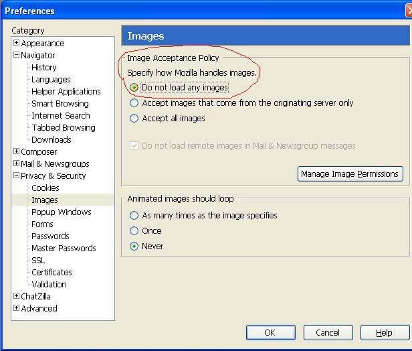
Task: Select originating server only images option
Action: [x=134, y=103]
